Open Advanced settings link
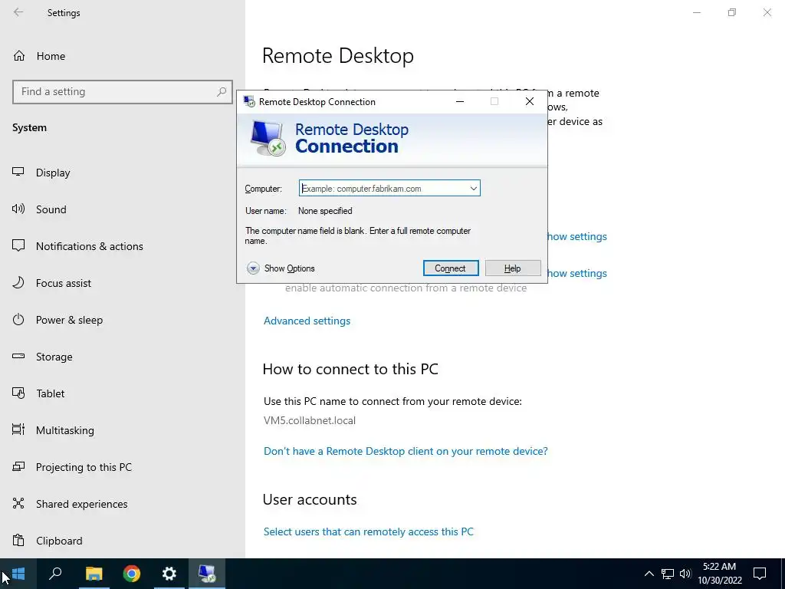This screenshot has height=589, width=785. pyautogui.click(x=307, y=321)
